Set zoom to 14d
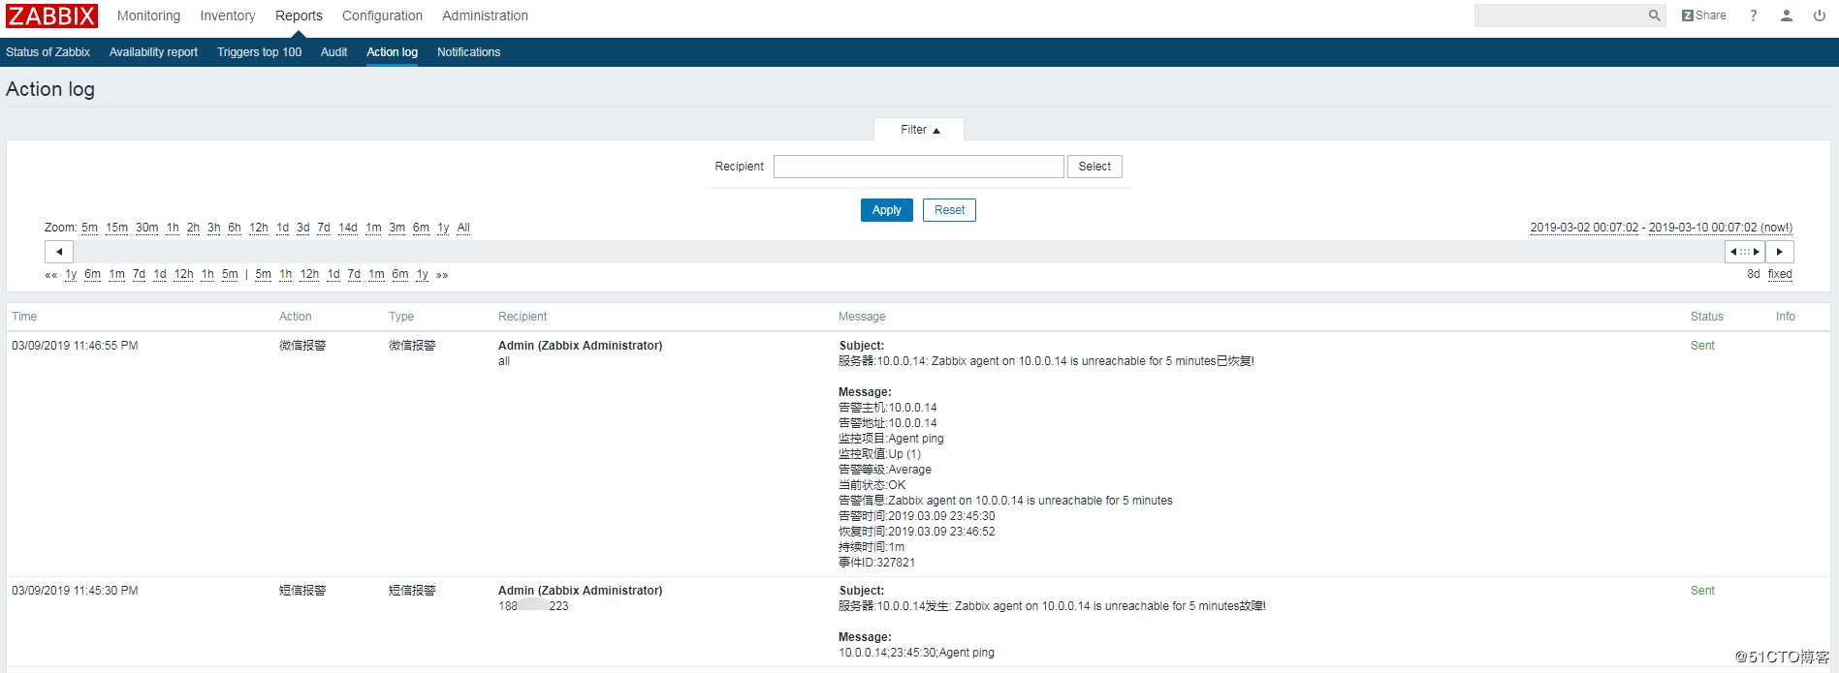1839x673 pixels. point(347,228)
